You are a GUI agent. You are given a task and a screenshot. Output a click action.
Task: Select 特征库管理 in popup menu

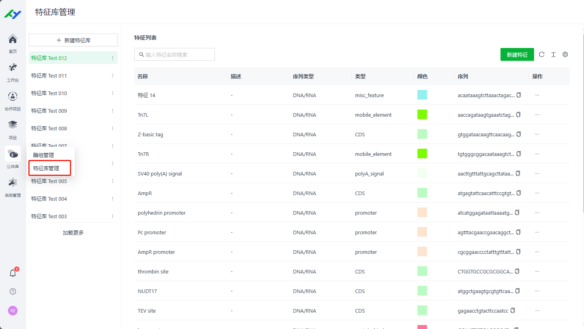tap(46, 168)
